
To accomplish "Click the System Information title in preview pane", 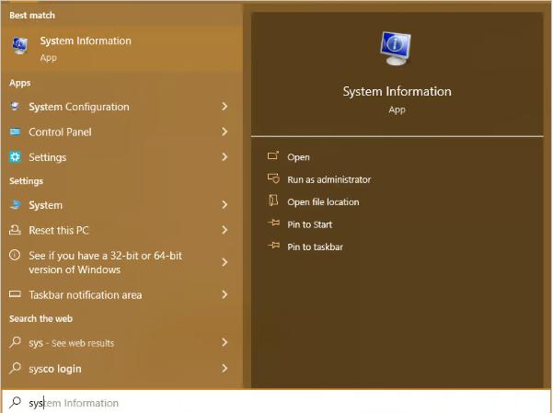I will pyautogui.click(x=397, y=91).
